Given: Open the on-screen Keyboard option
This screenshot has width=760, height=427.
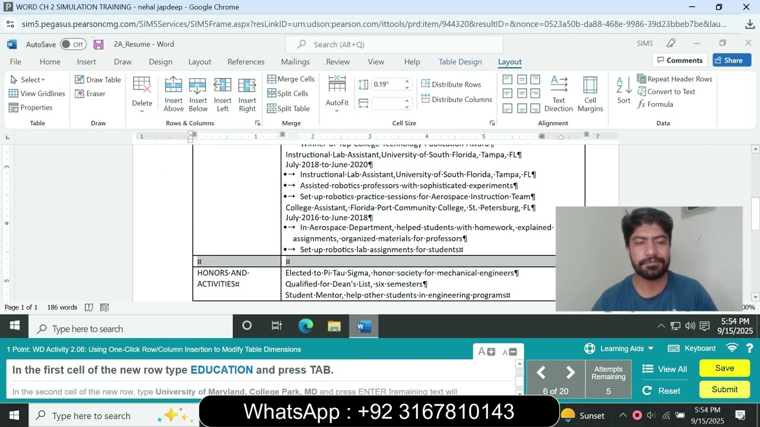Looking at the screenshot, I should pyautogui.click(x=692, y=349).
